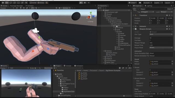Image resolution: width=175 pixels, height=98 pixels.
Task: Open the Shaded draw mode dropdown
Action: (x=7, y=8)
